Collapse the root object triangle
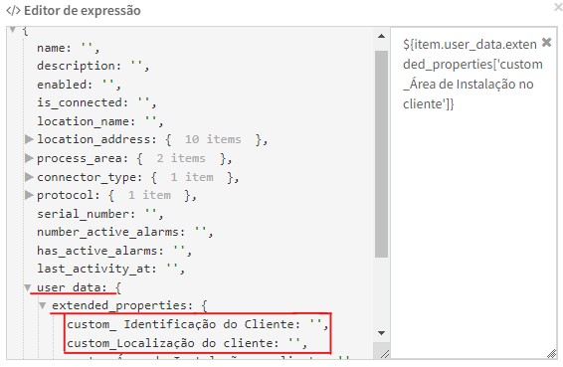This screenshot has width=563, height=367. pos(13,30)
